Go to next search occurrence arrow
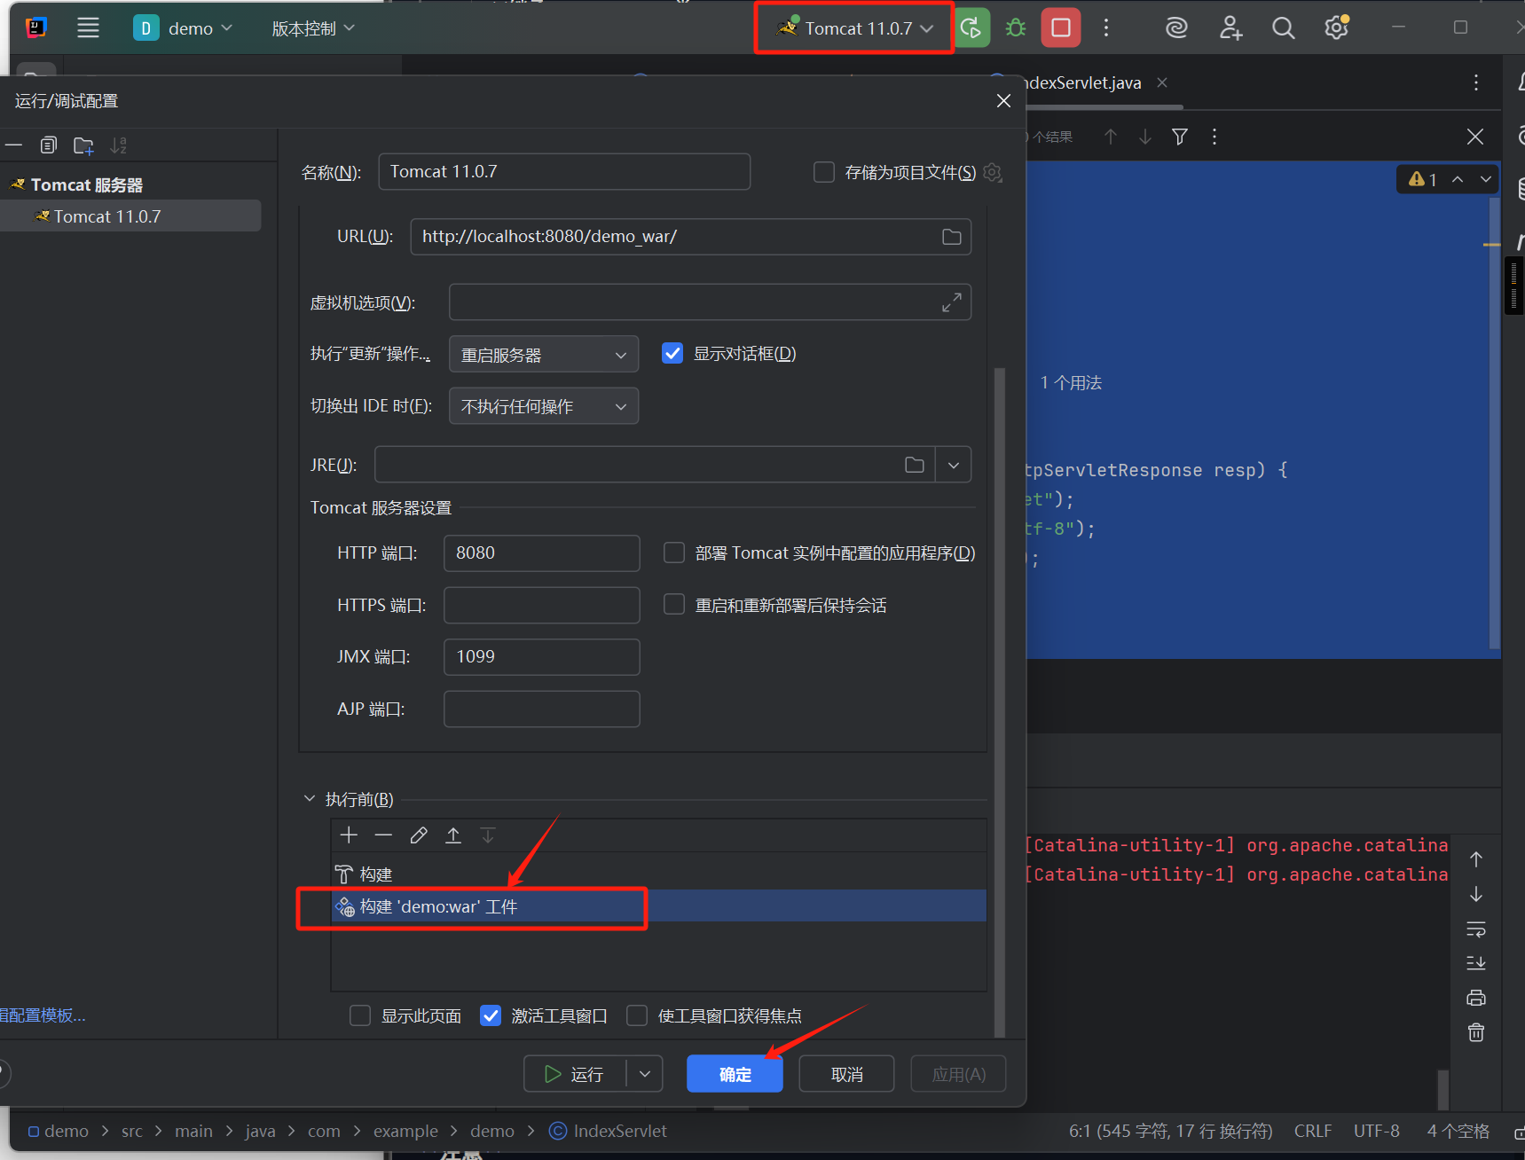Viewport: 1525px width, 1160px height. tap(1145, 137)
